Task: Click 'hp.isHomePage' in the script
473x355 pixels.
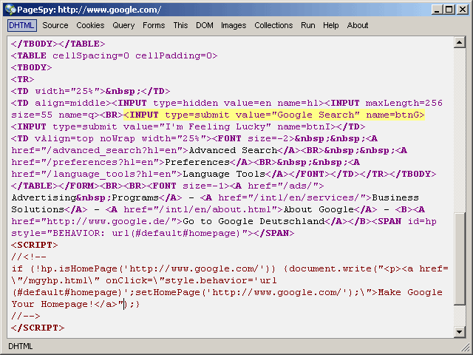Action: click(x=79, y=268)
